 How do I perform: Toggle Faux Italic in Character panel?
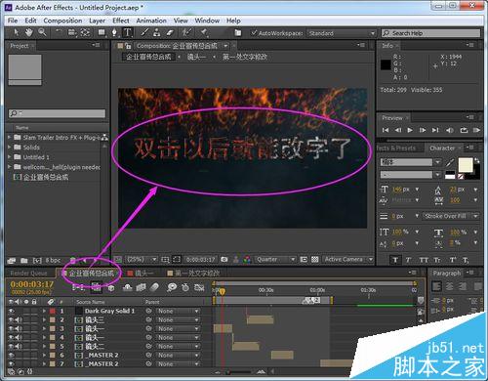[x=408, y=260]
